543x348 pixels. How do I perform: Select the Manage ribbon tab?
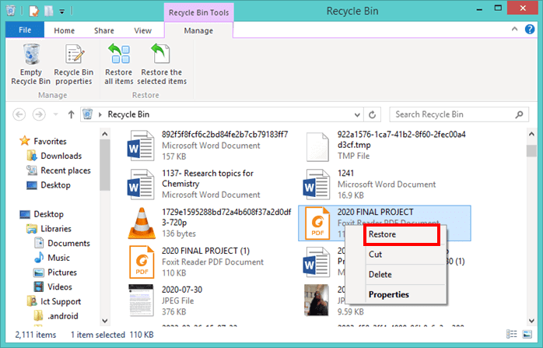coord(198,30)
